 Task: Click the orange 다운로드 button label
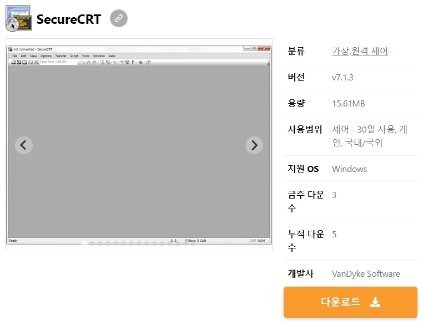340,302
